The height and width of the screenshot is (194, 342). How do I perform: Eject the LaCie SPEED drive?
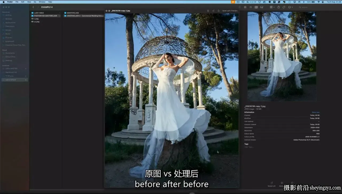[x=26, y=80]
